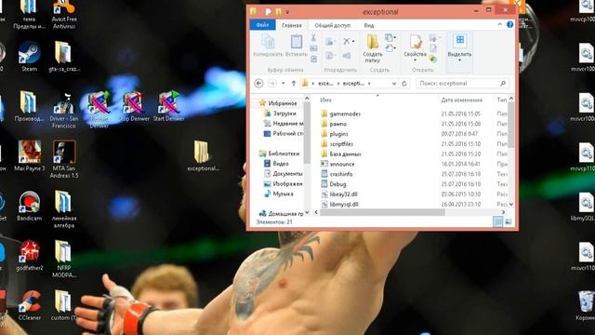Viewport: 595px width, 335px height.
Task: Open the Steam desktop shortcut
Action: tap(29, 57)
